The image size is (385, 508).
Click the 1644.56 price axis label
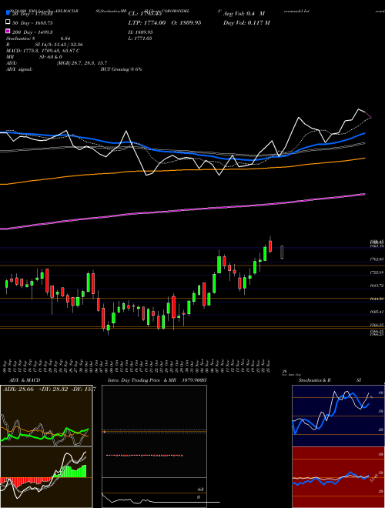click(377, 299)
